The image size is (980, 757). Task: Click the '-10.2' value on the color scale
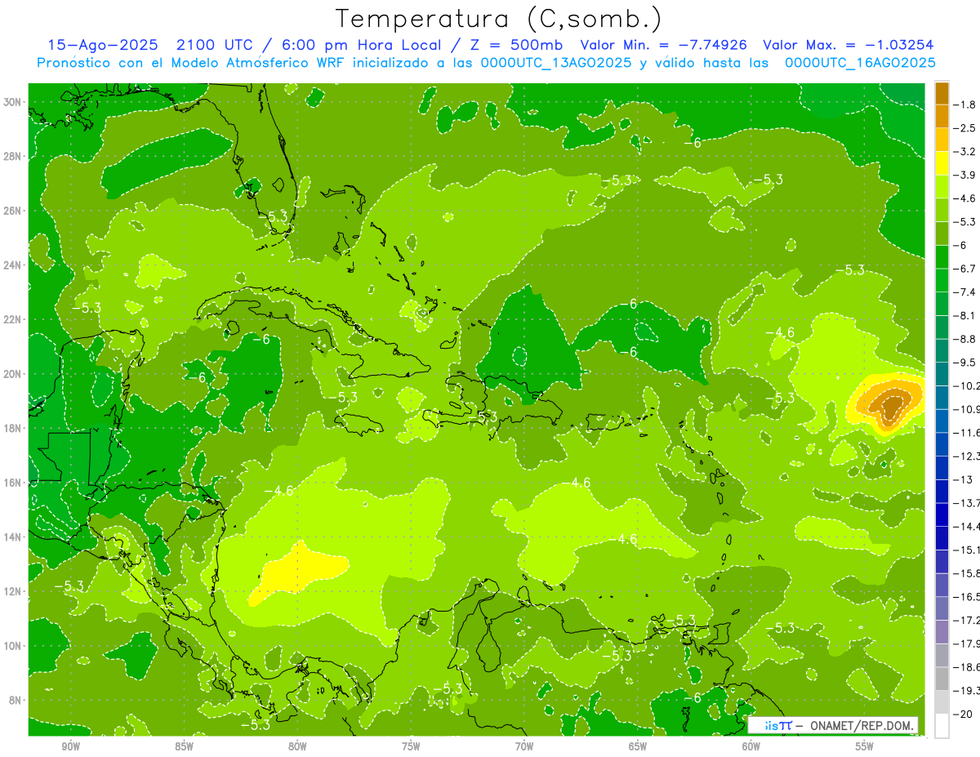[x=967, y=385]
